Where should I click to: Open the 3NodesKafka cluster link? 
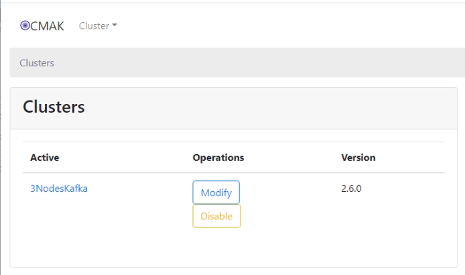[x=59, y=188]
